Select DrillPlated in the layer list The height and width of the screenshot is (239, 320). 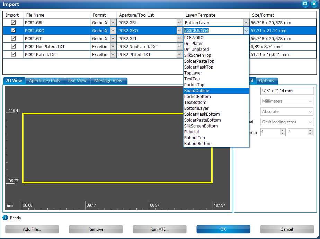point(194,44)
